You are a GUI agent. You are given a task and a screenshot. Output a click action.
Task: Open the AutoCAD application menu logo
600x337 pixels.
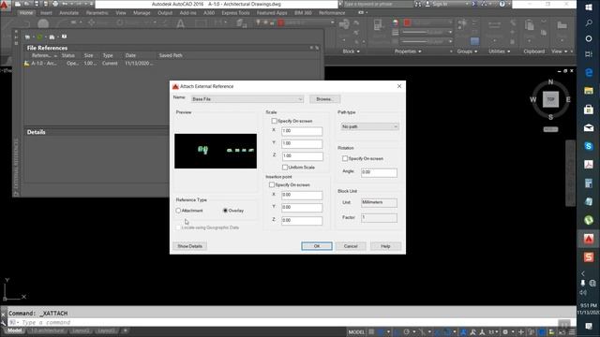[5, 5]
